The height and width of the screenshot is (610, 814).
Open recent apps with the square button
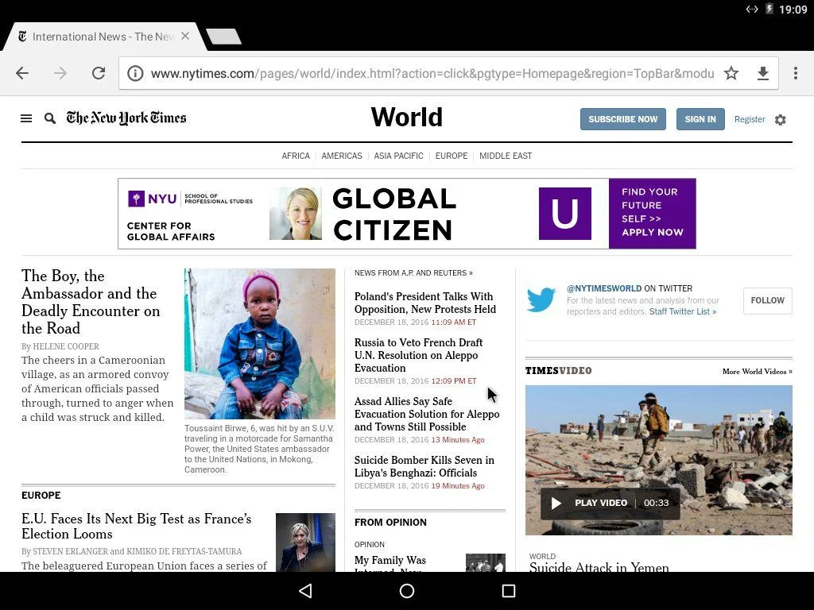[508, 591]
